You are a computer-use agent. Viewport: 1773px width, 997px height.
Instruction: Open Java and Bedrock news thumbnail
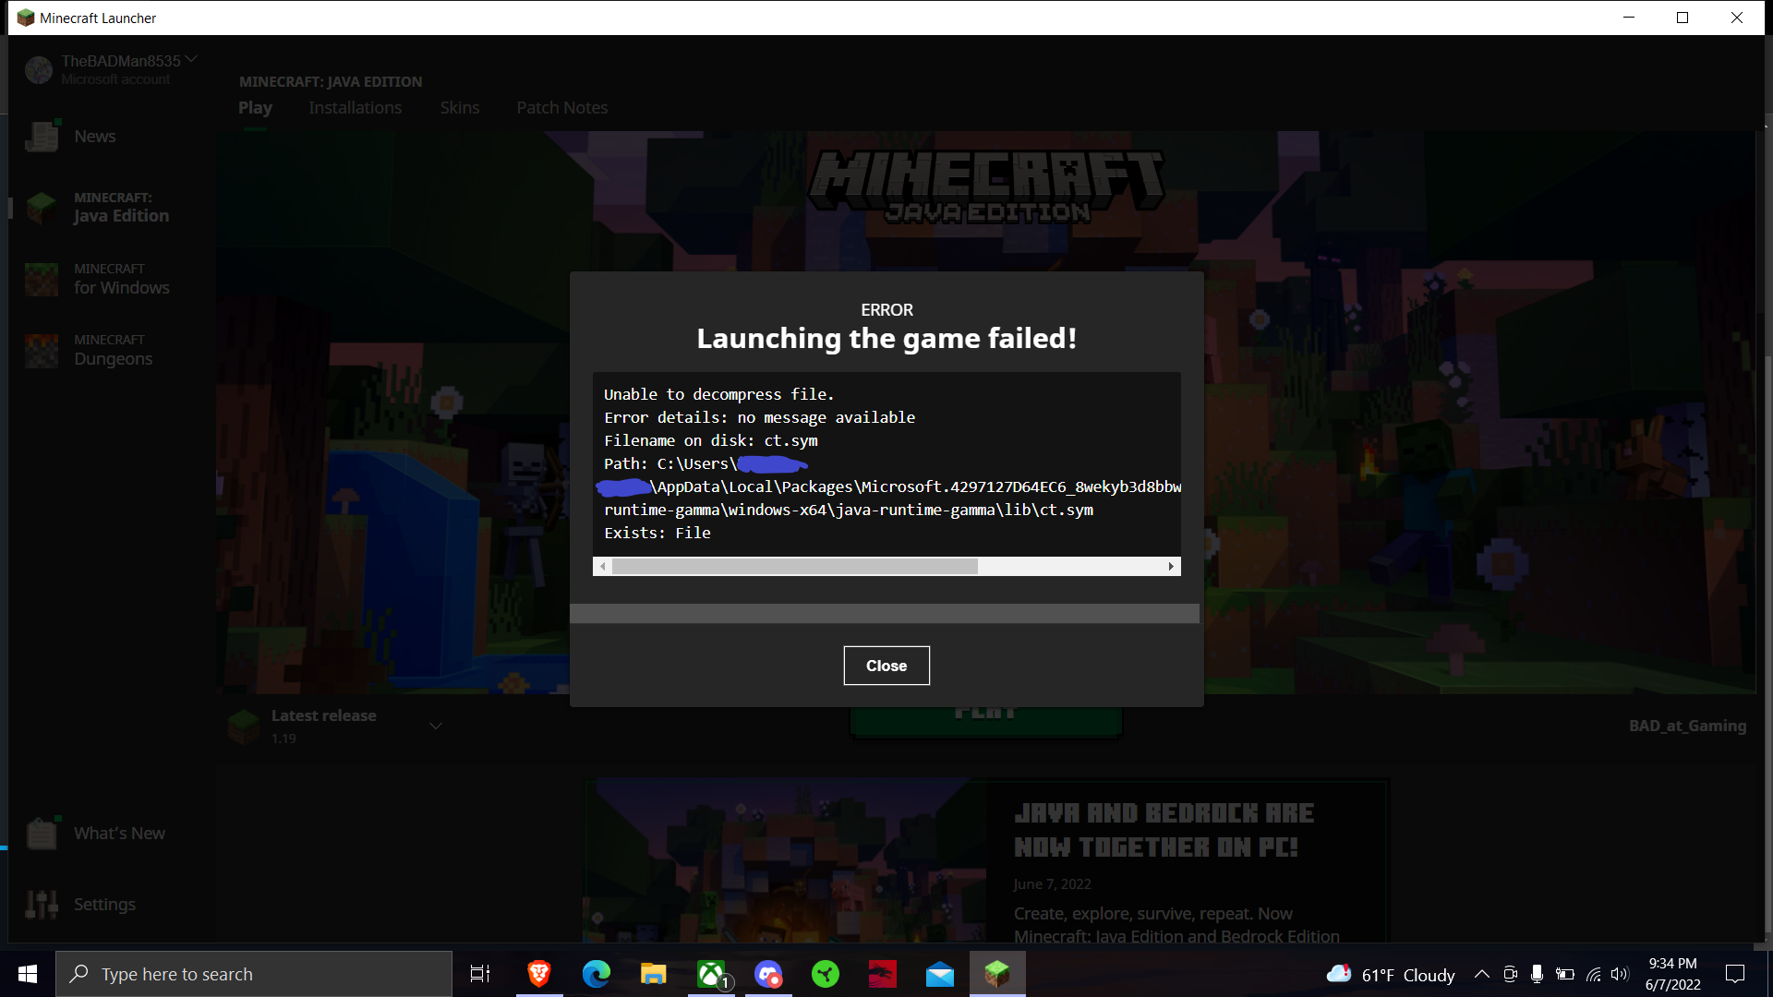pyautogui.click(x=785, y=860)
